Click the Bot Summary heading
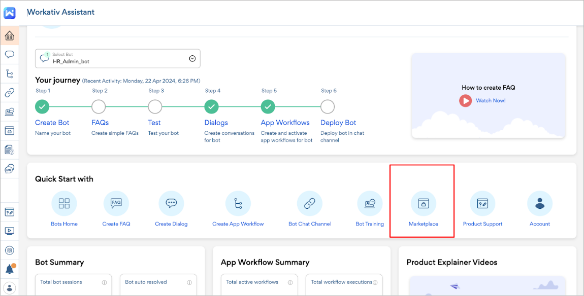Screen dimensions: 584x296 (59, 262)
